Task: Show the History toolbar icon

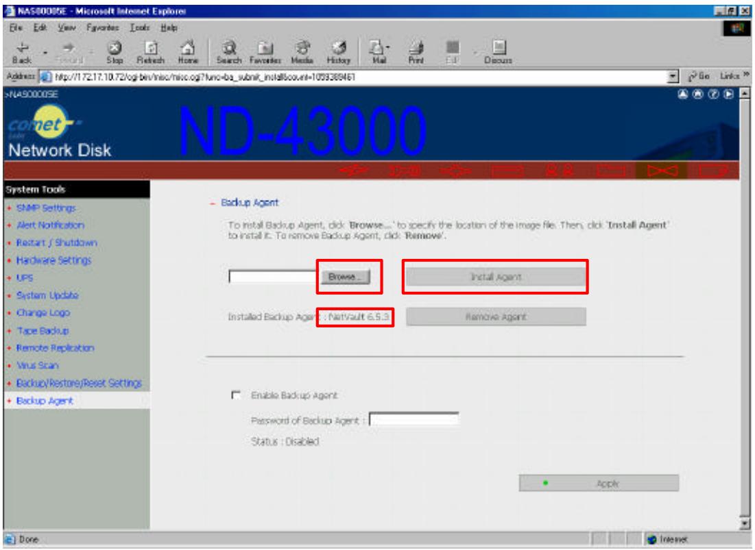Action: [339, 52]
